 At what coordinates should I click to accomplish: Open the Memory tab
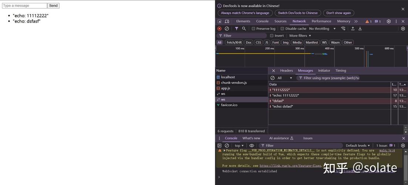tap(344, 21)
